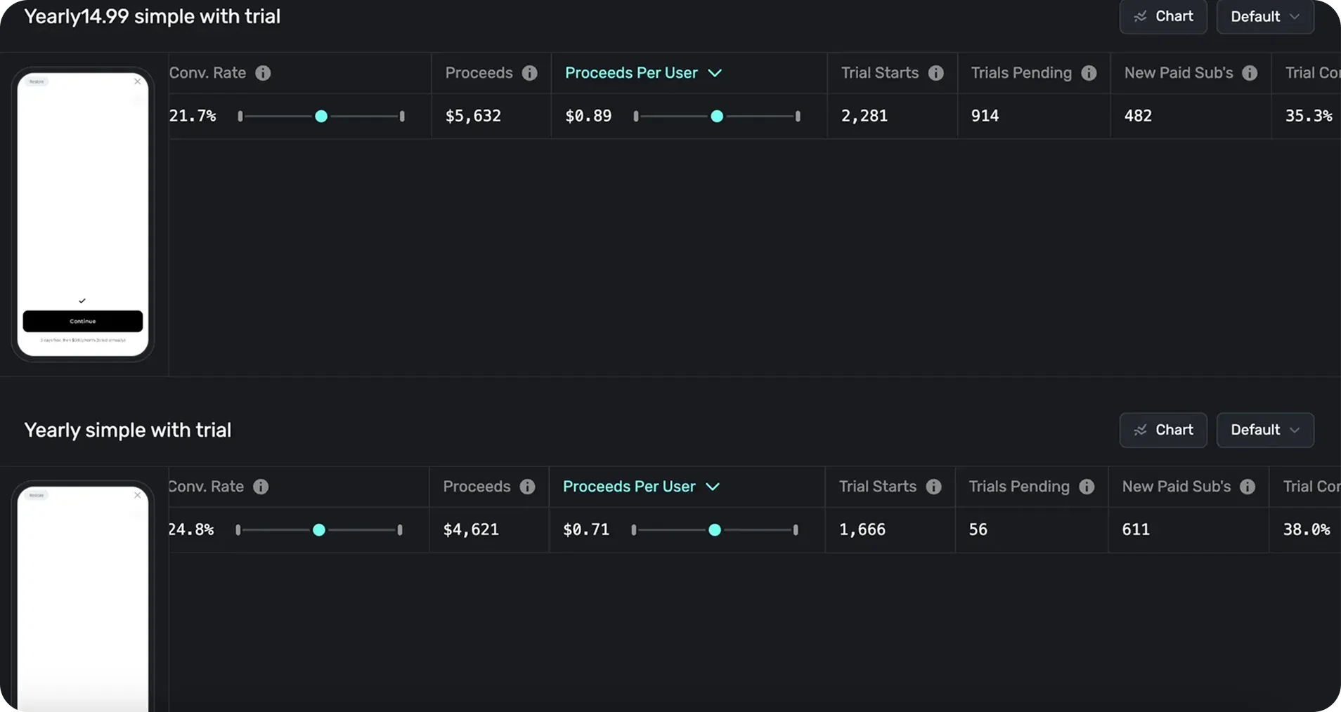Open the Chart view for Yearly simple test

tap(1162, 430)
